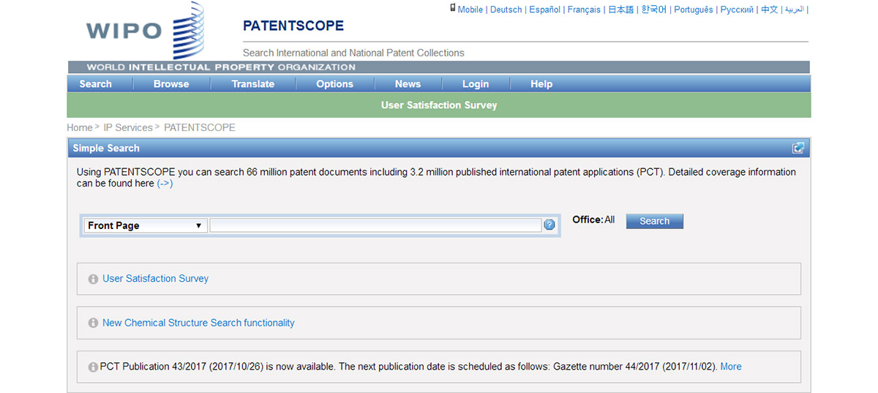Open the User Satisfaction Survey link in list
The height and width of the screenshot is (393, 878).
pyautogui.click(x=155, y=279)
